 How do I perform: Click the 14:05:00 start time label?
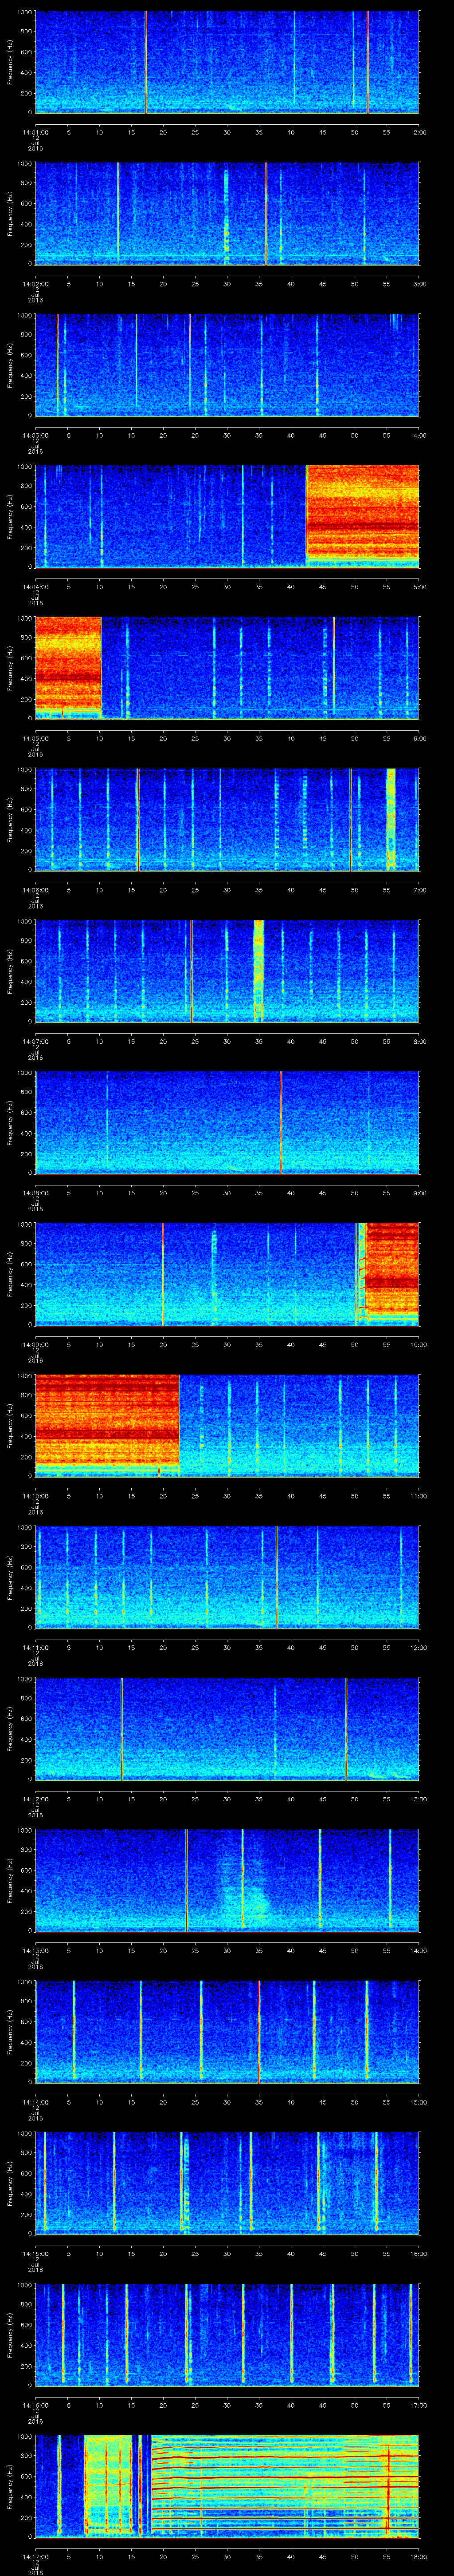click(36, 738)
